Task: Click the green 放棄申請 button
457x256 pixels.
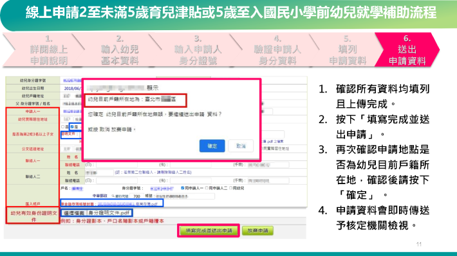Action: (x=257, y=231)
